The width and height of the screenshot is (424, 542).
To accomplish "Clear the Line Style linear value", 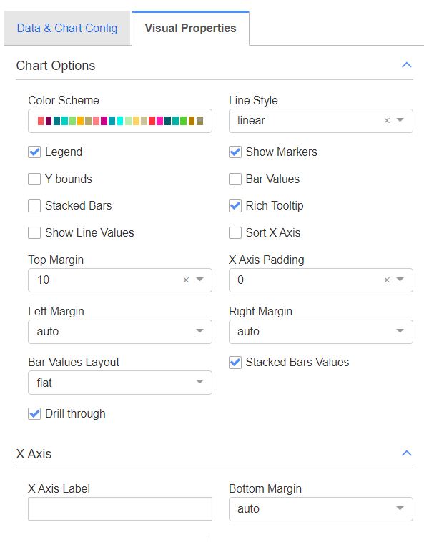I will pyautogui.click(x=387, y=120).
